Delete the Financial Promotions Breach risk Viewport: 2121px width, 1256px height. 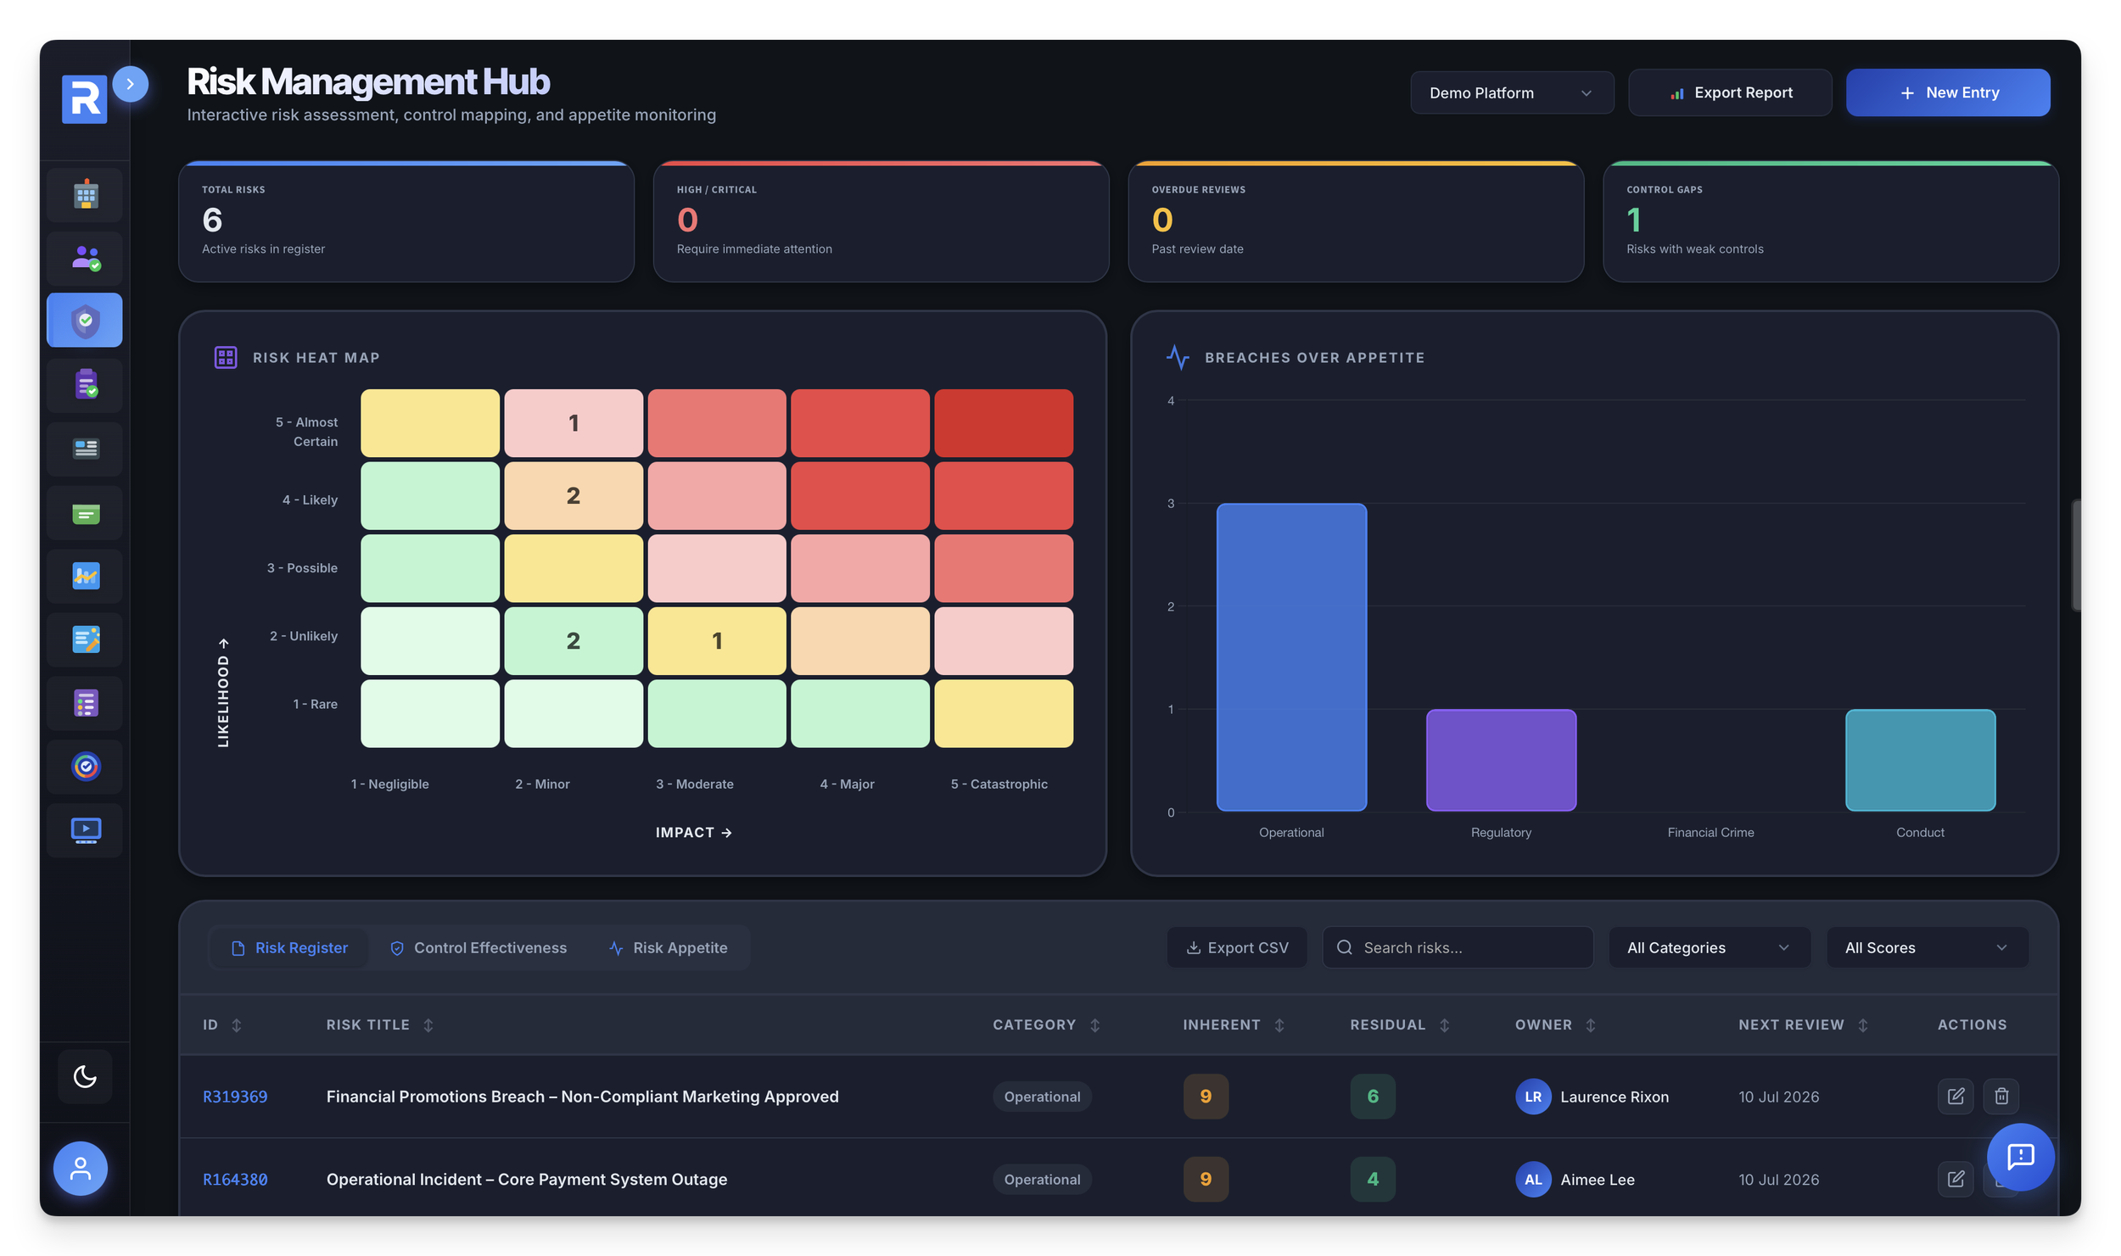tap(2001, 1096)
